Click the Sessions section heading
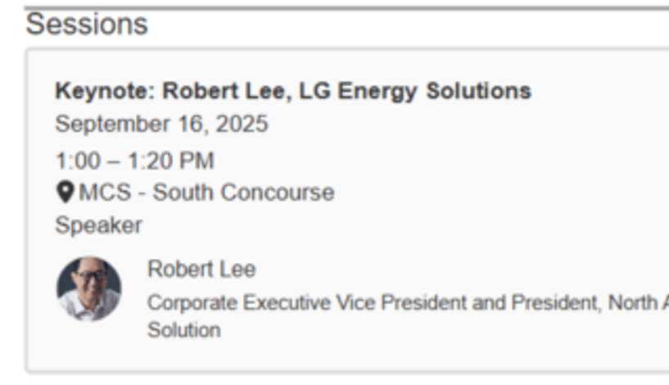 point(87,25)
